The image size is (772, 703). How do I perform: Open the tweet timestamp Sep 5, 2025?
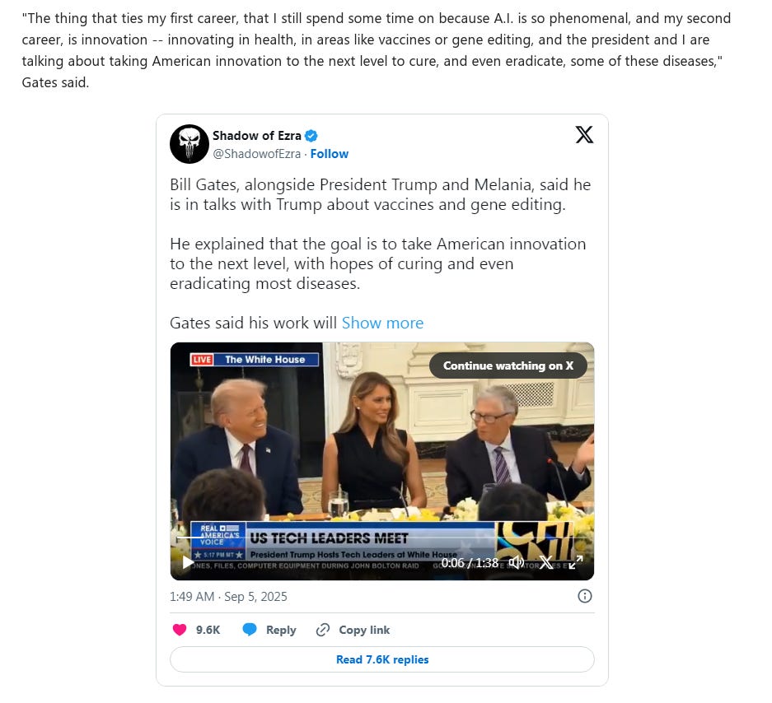228,596
